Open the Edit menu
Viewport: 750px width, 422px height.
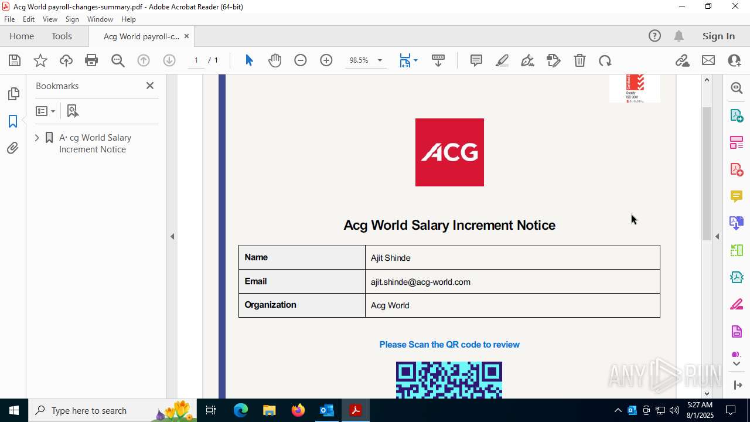click(x=29, y=19)
